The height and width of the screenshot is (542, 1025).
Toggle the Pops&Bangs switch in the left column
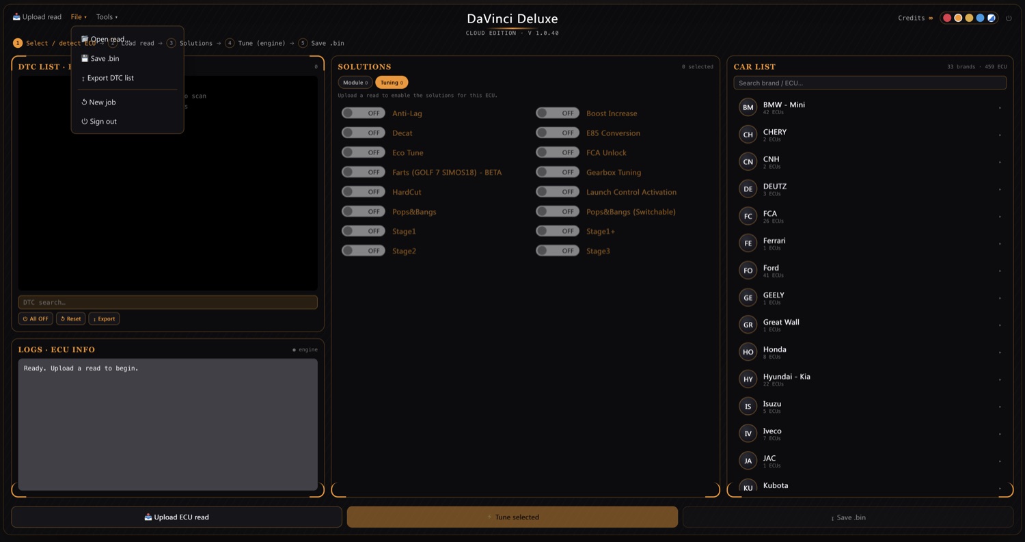[364, 212]
